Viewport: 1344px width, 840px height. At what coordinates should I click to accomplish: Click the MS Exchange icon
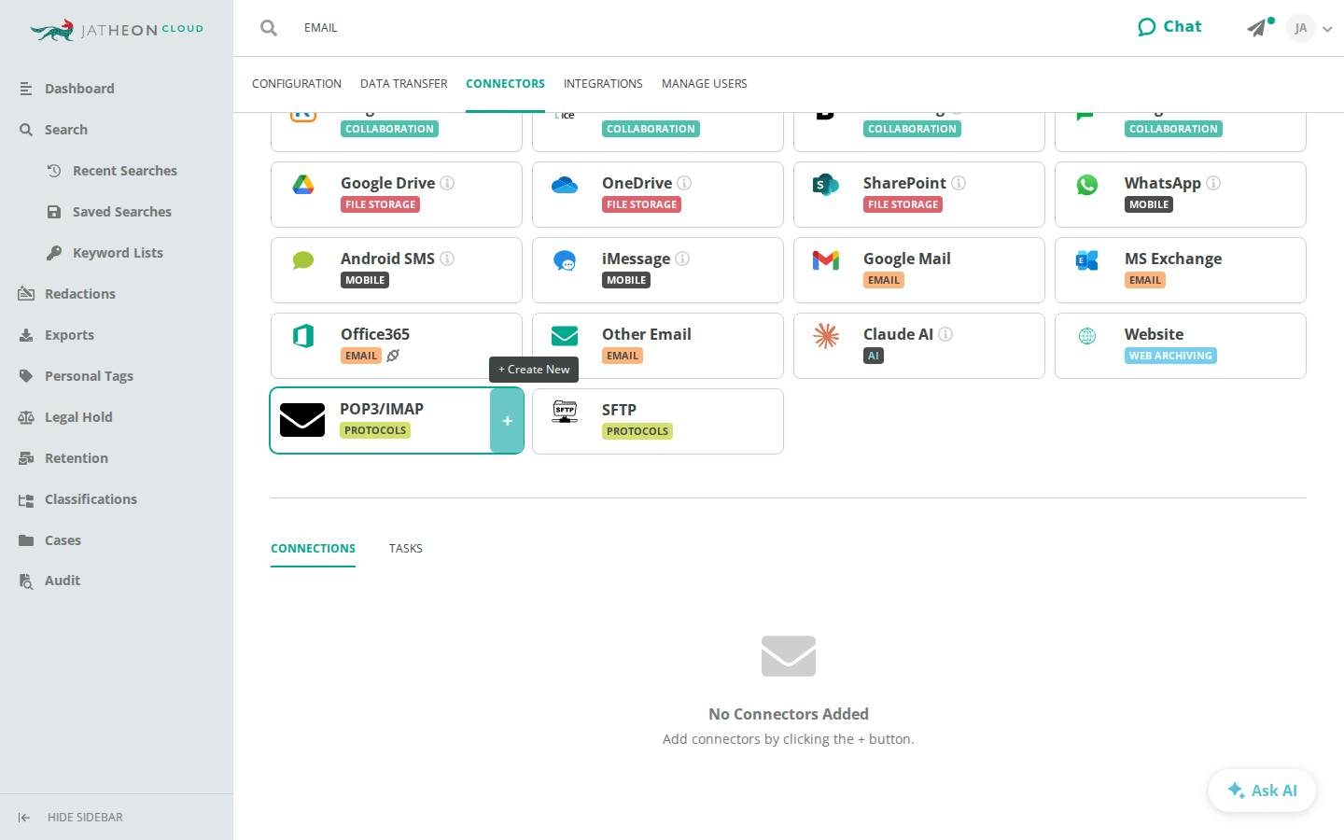click(x=1087, y=260)
